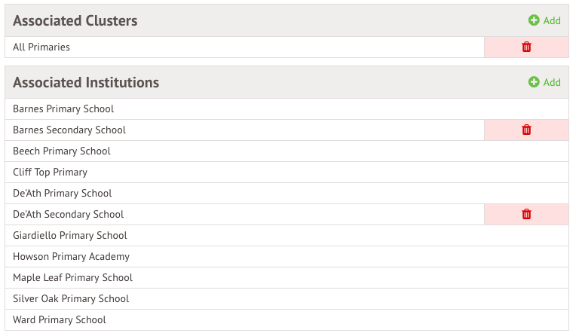
Task: Delete the All Primaries cluster
Action: tap(526, 47)
